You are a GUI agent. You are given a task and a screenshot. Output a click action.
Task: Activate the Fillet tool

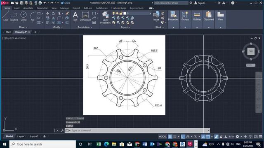(x=59, y=18)
